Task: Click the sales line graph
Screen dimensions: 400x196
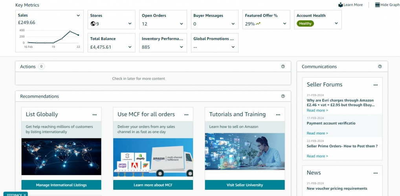Action: 53,37
